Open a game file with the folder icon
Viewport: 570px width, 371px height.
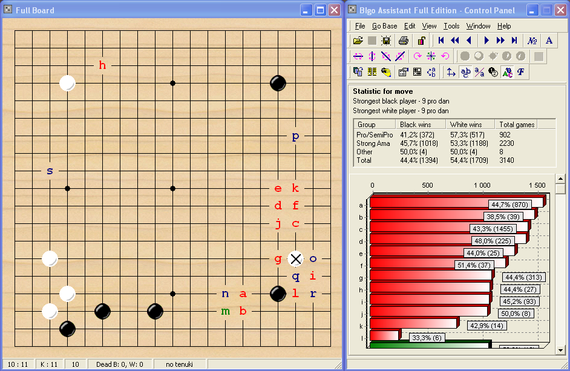click(358, 41)
